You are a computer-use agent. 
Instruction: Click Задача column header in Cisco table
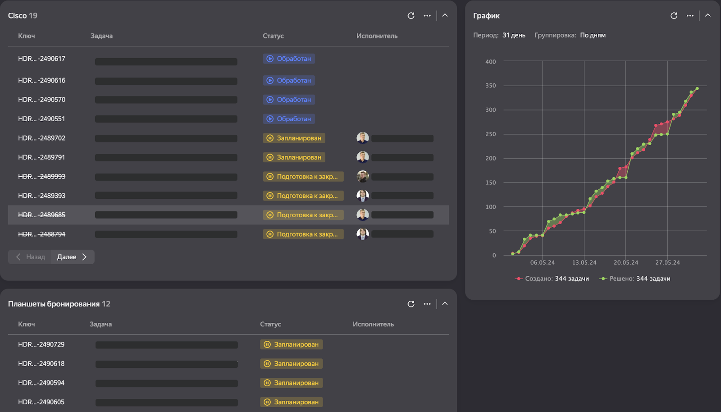(x=101, y=36)
